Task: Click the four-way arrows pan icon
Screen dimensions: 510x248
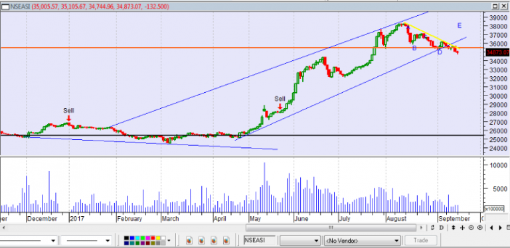Action: 462,227
